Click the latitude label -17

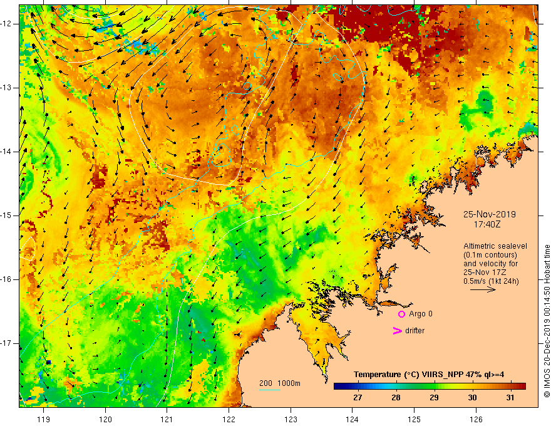(7, 343)
